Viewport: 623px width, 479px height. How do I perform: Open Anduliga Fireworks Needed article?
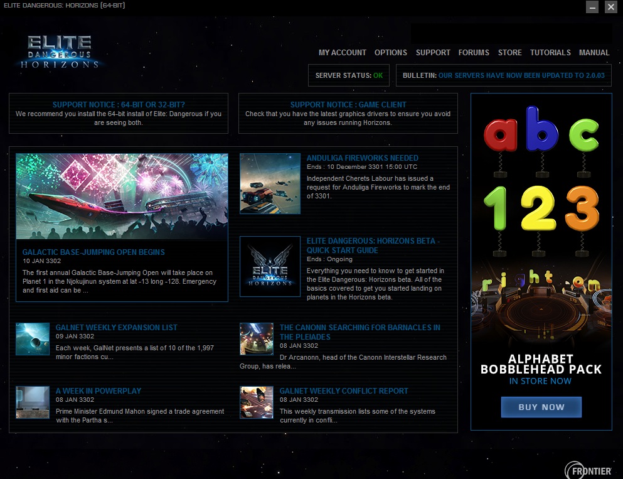coord(363,158)
